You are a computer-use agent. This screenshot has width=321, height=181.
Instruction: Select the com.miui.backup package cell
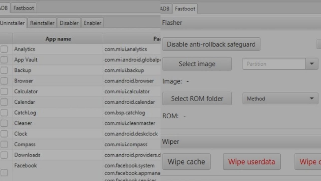[x=124, y=70]
